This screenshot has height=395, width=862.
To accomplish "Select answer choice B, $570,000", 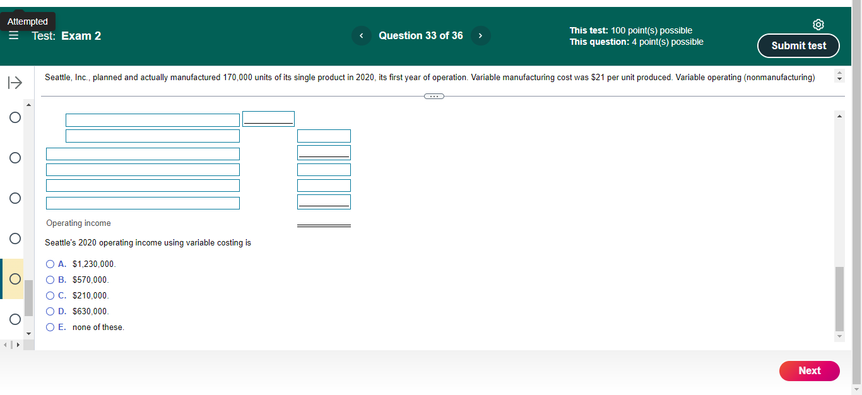I will [x=50, y=280].
